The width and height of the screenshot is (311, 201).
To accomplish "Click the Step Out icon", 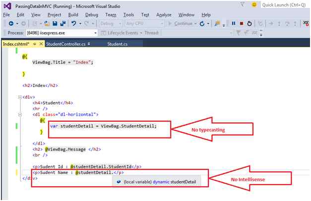I will 295,24.
